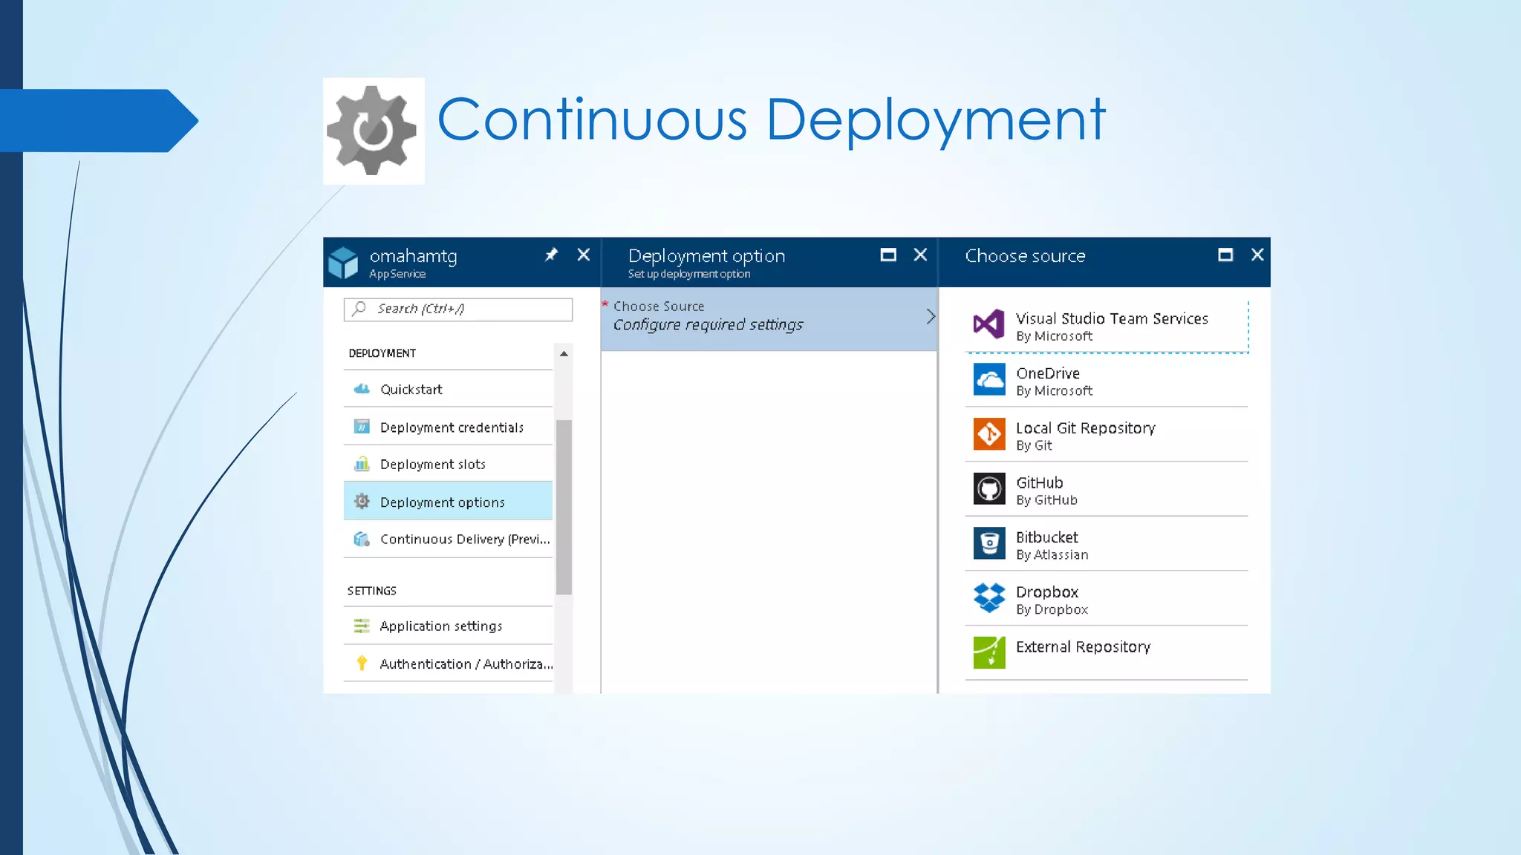Open Application settings
Image resolution: width=1521 pixels, height=855 pixels.
448,626
